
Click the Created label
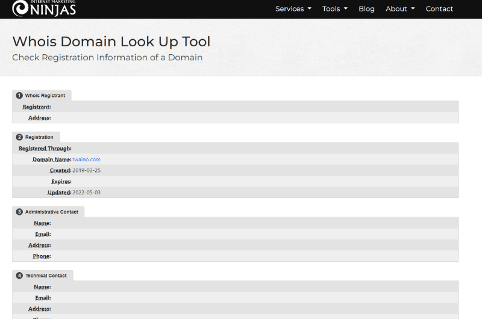click(61, 170)
